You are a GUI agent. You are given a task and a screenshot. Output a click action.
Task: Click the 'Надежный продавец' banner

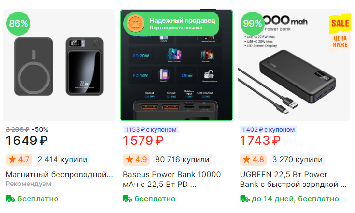(171, 24)
